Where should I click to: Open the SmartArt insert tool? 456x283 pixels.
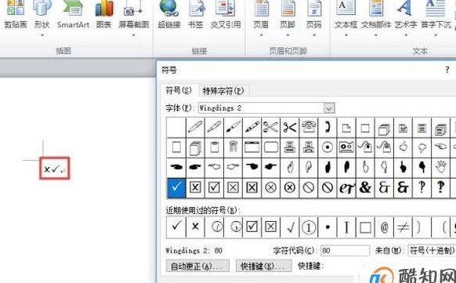[x=73, y=15]
